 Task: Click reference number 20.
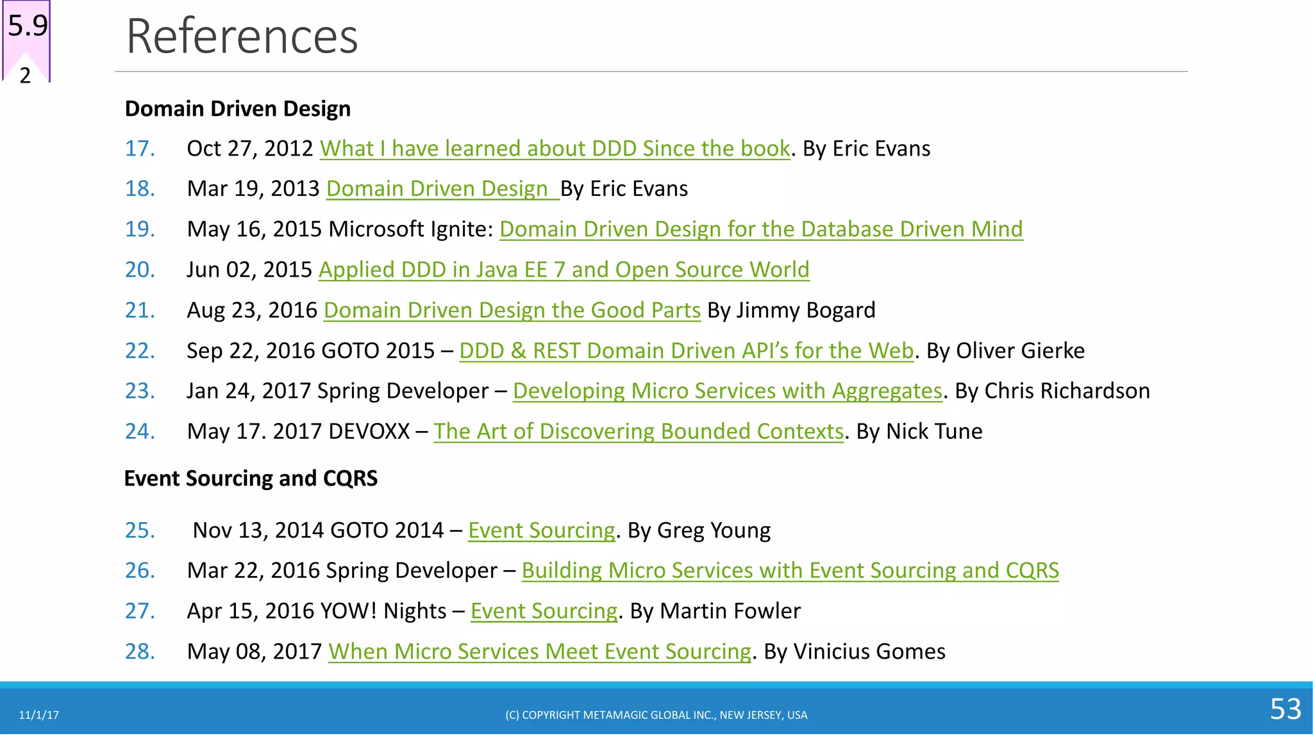click(x=140, y=270)
